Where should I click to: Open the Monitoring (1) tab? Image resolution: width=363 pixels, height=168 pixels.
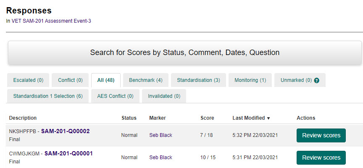point(250,80)
